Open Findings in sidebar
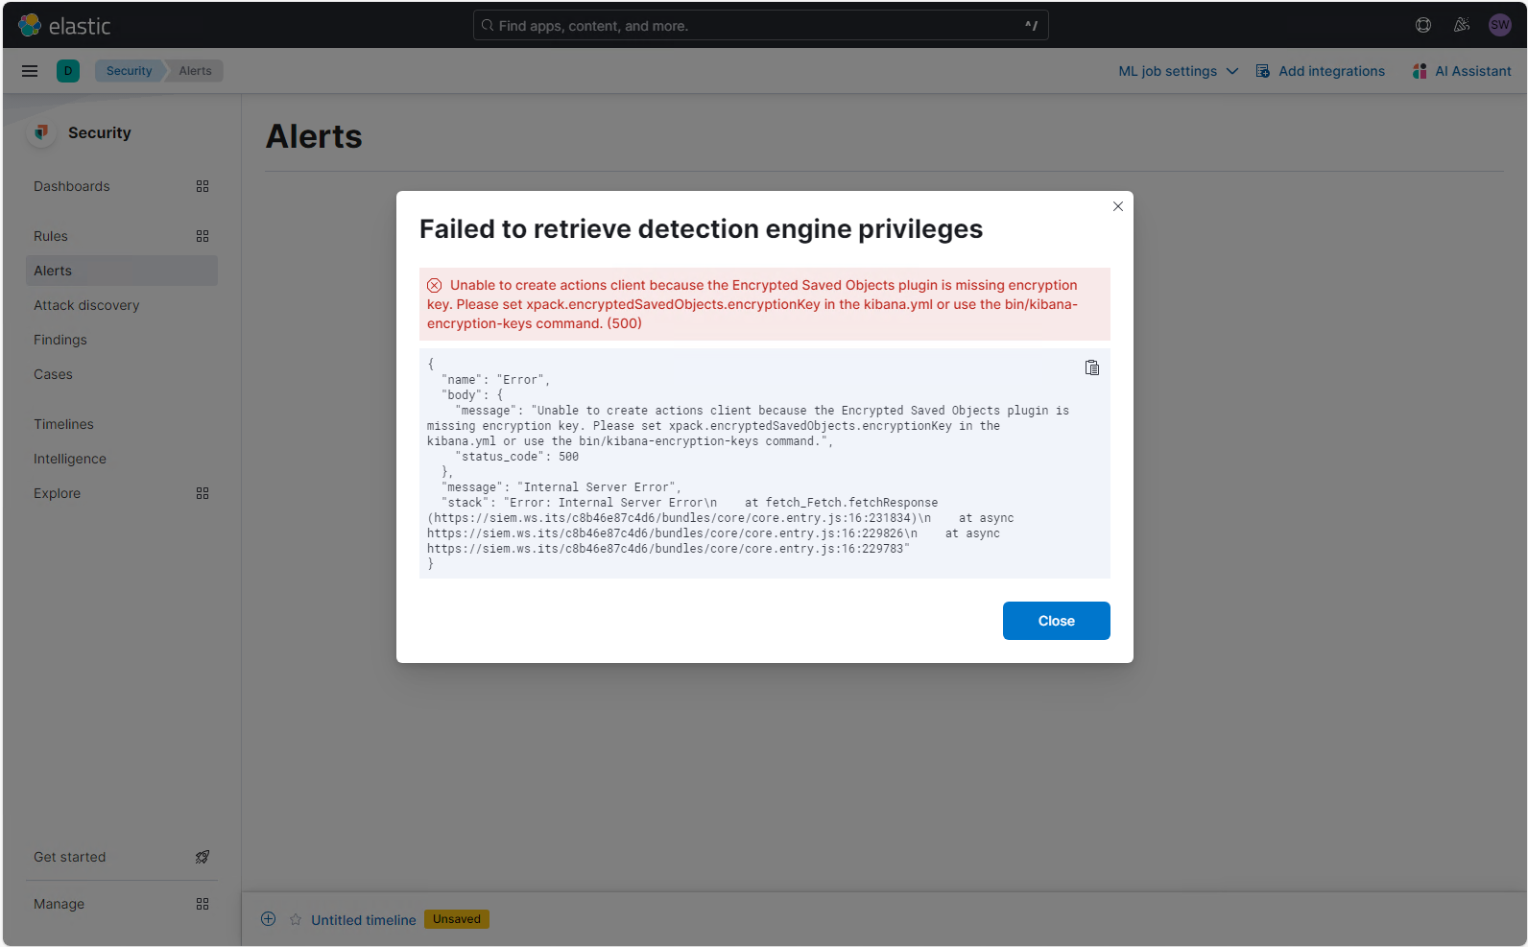Viewport: 1528px width, 947px height. [60, 340]
